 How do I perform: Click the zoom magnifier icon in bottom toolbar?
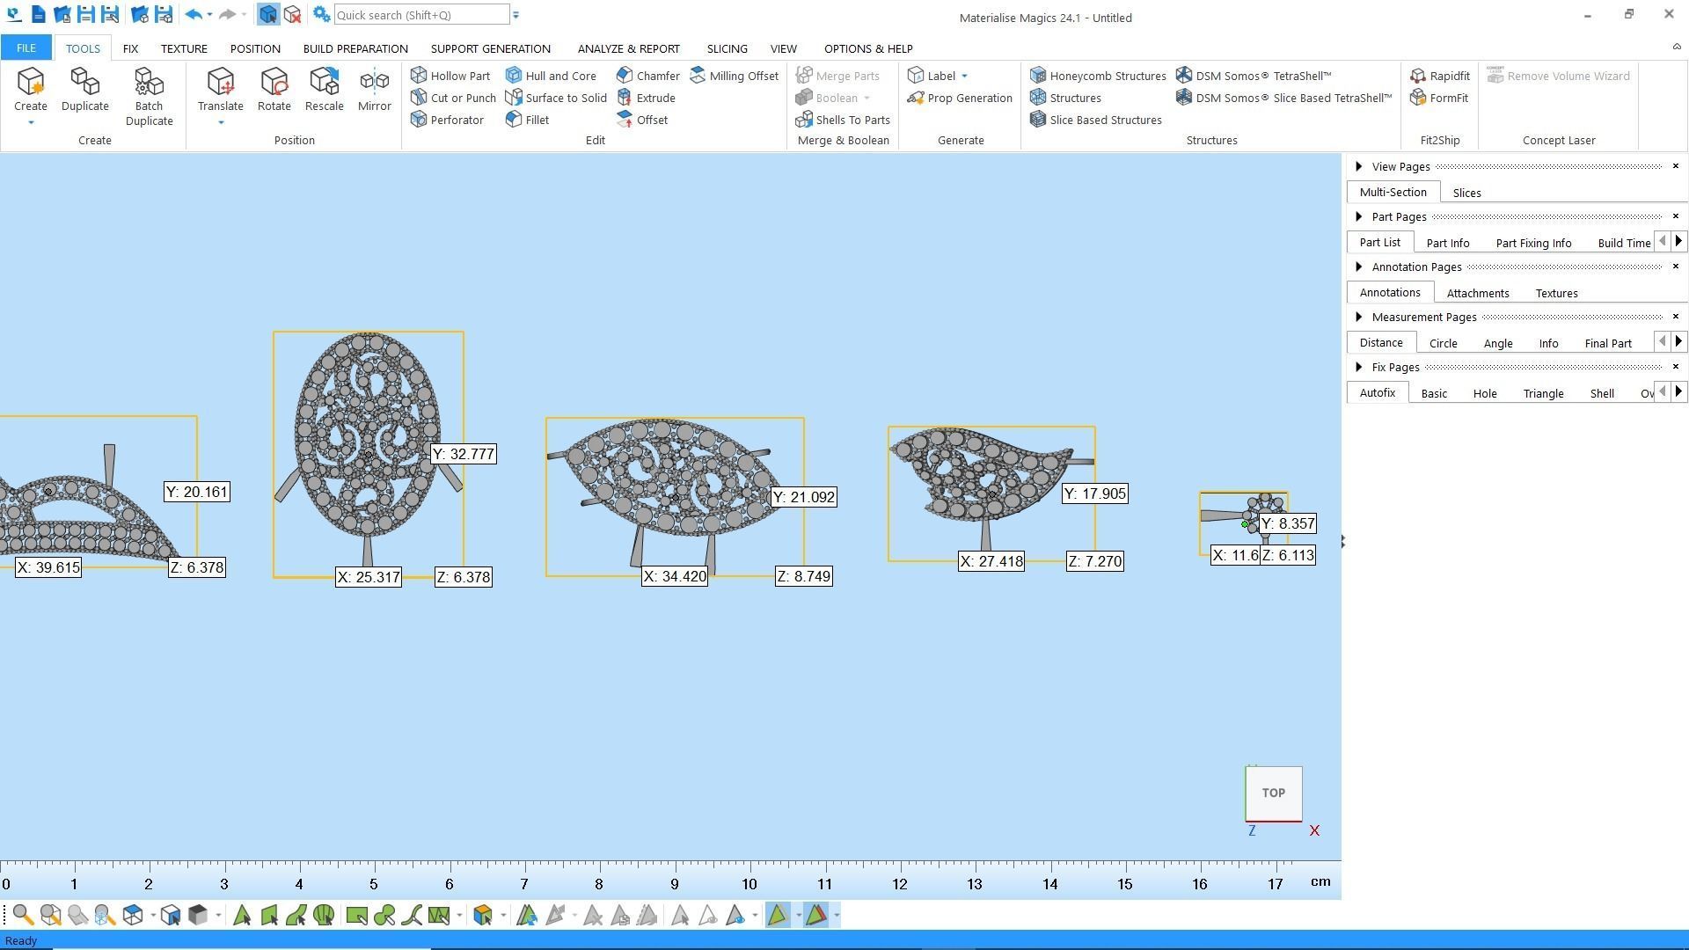(x=24, y=916)
